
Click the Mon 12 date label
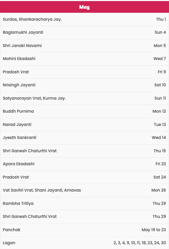point(159,111)
